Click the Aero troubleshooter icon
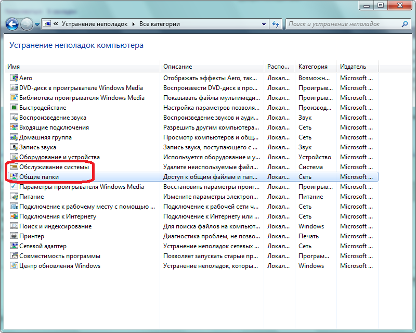The image size is (416, 333). coord(14,78)
